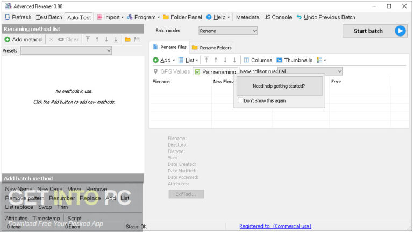Move file up in file list icon
Screen dimensions: 413x232
coord(216,60)
